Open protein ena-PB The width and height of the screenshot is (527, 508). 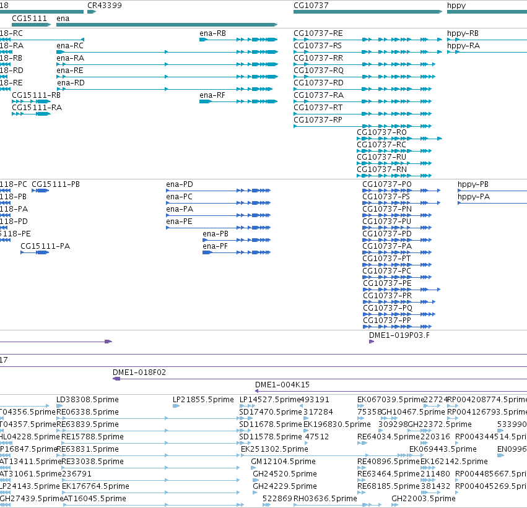pos(237,240)
